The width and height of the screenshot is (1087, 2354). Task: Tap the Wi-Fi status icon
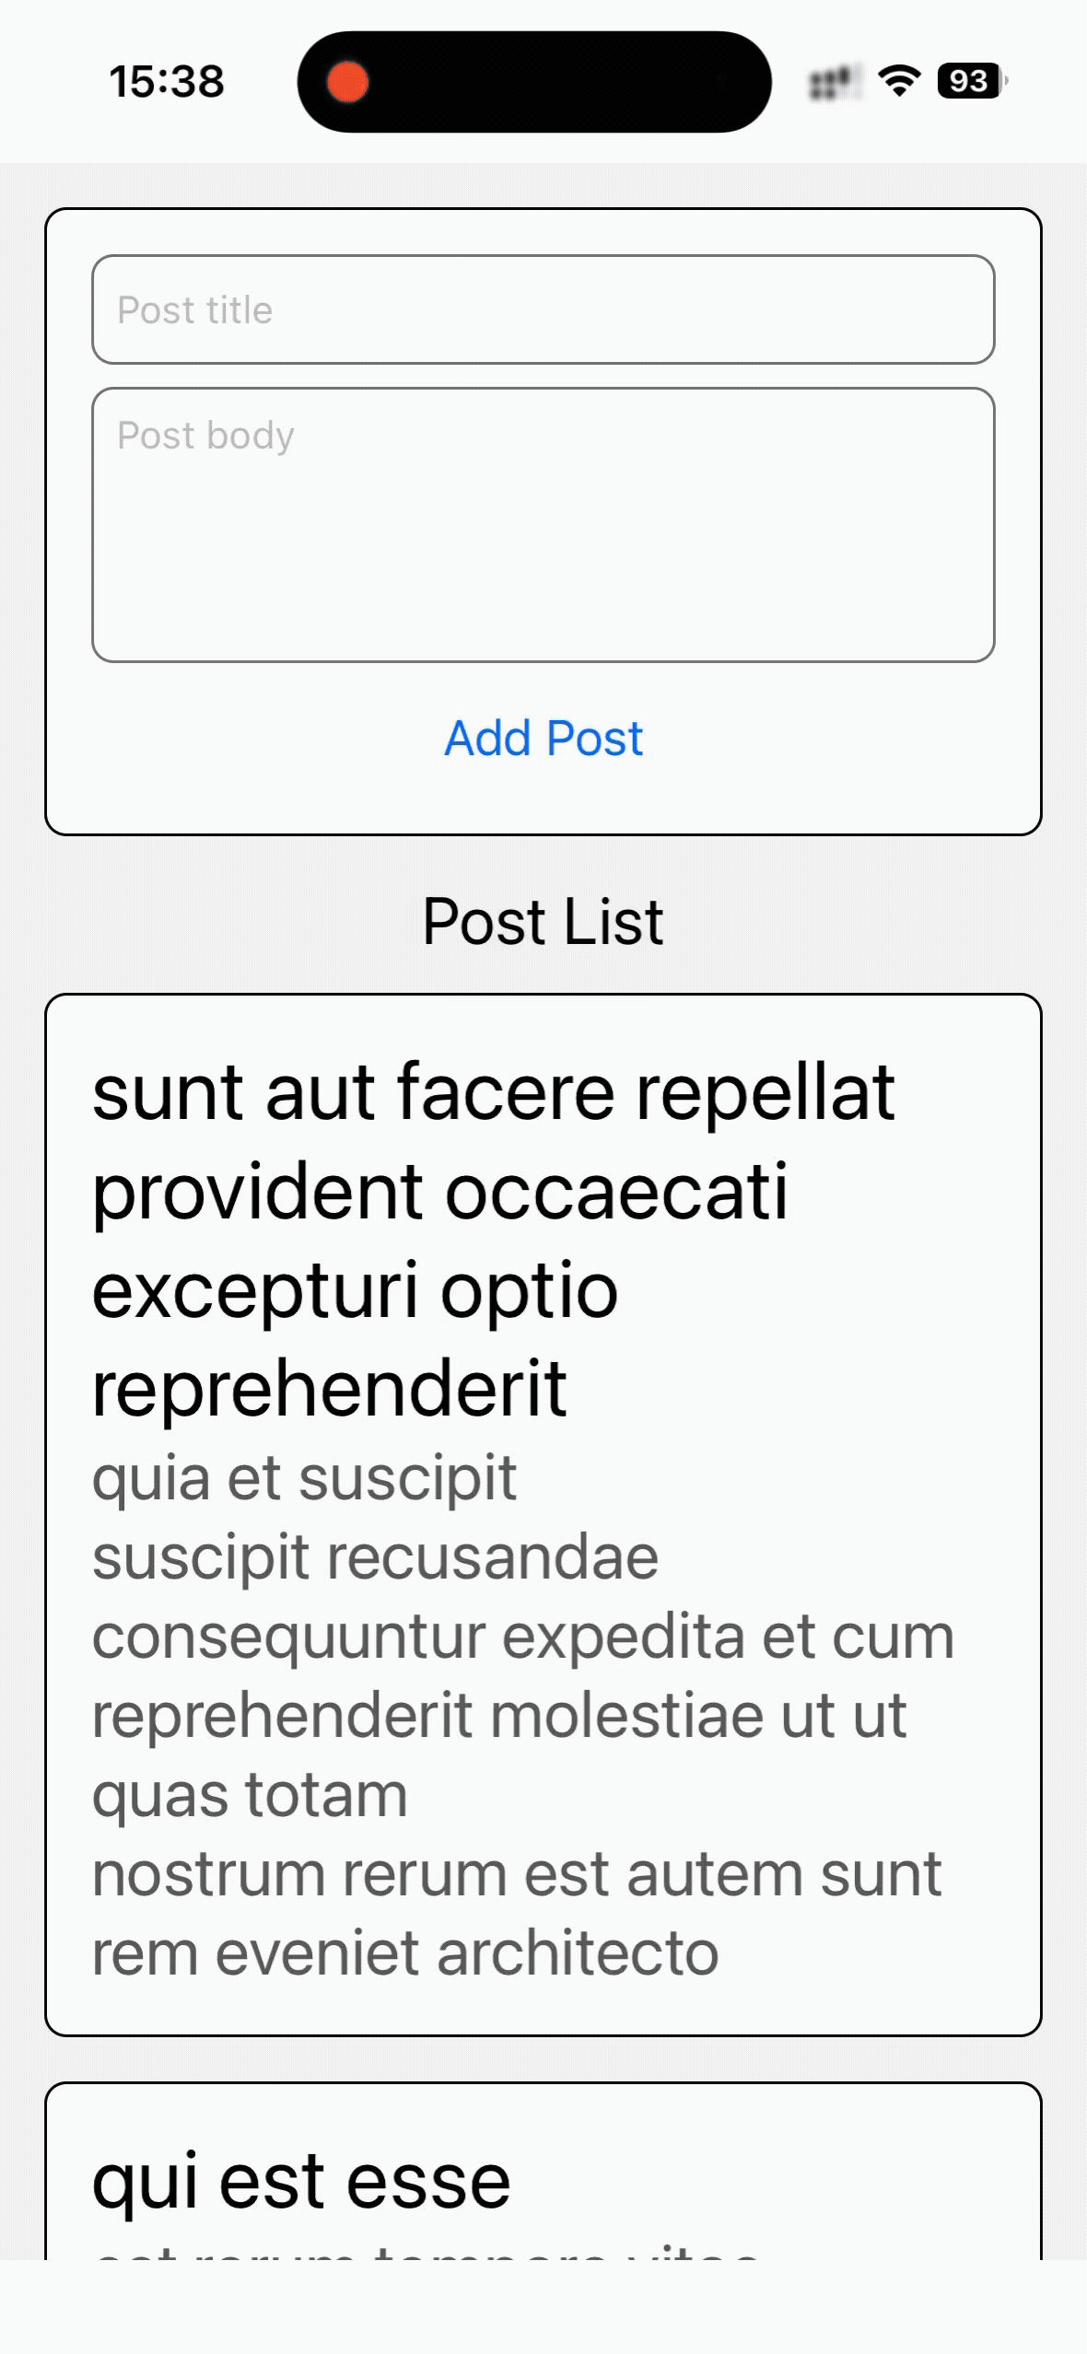tap(899, 81)
